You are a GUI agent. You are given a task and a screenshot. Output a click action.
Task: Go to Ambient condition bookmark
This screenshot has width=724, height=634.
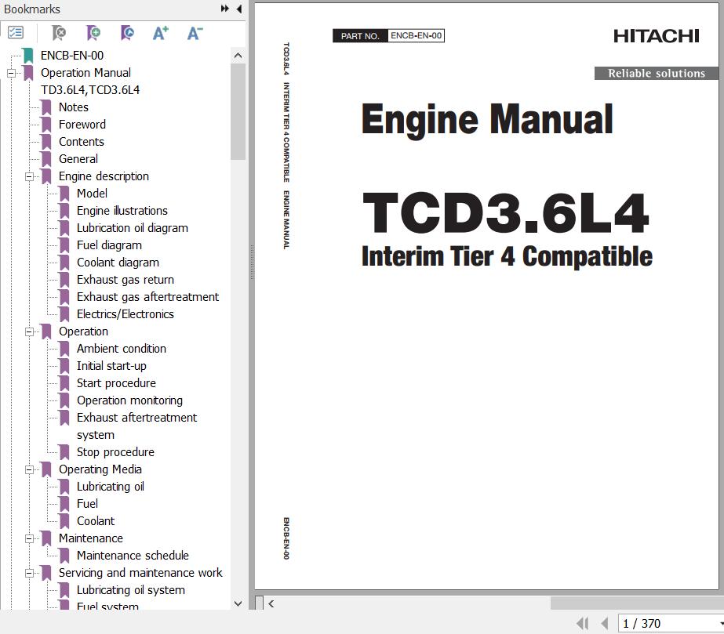pos(122,349)
